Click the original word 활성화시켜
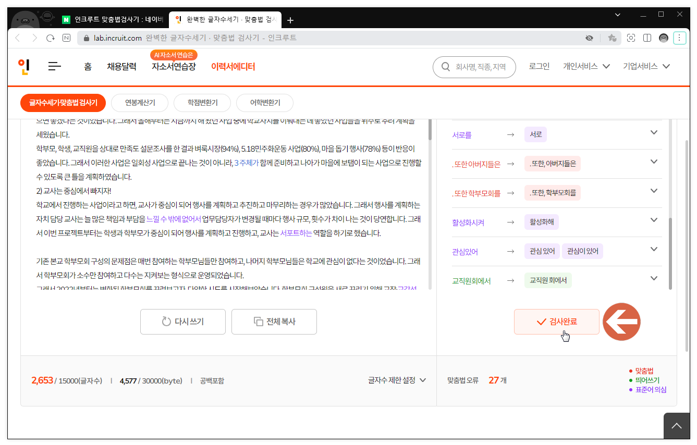The height and width of the screenshot is (445, 697). point(468,222)
